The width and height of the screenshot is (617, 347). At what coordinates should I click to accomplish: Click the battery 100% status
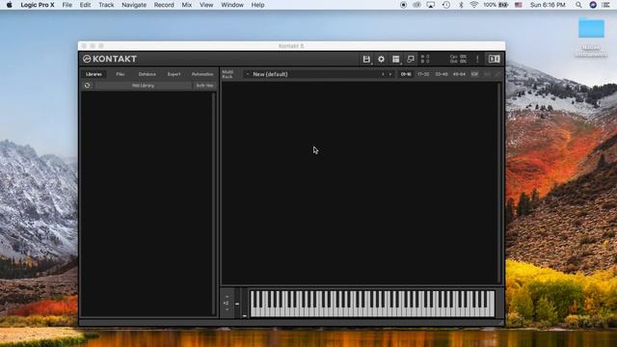click(496, 5)
